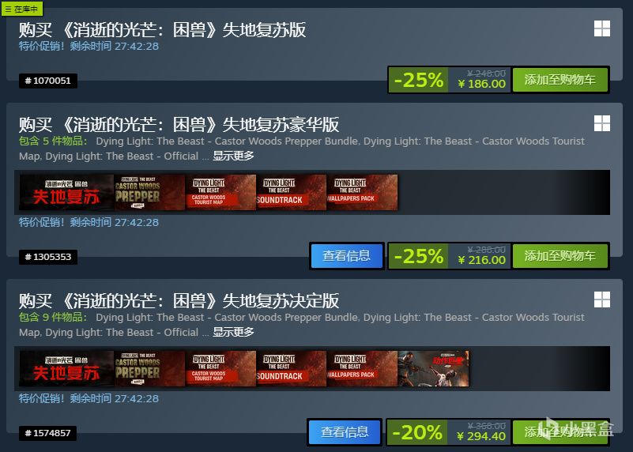The image size is (633, 452).
Task: Click Windows platform icon on 豪华版 package
Action: 602,123
